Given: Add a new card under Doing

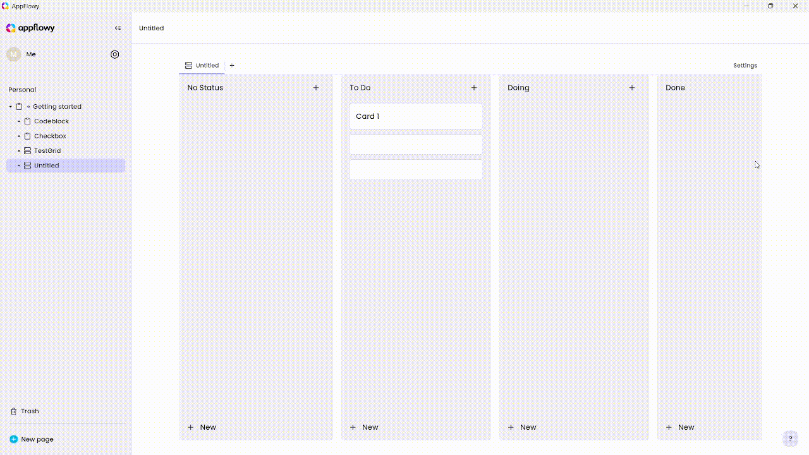Looking at the screenshot, I should coord(631,87).
